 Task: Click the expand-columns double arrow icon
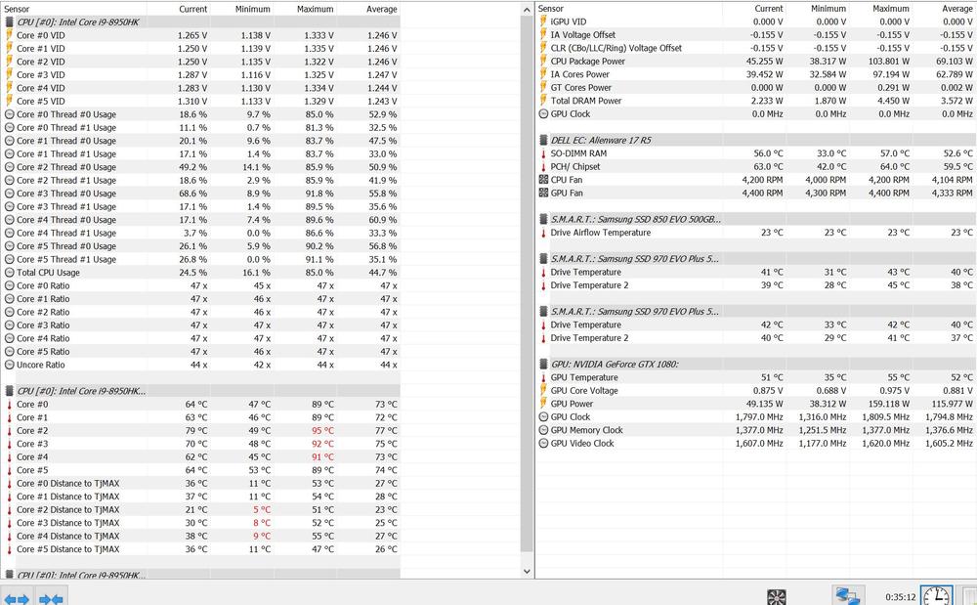click(x=17, y=597)
